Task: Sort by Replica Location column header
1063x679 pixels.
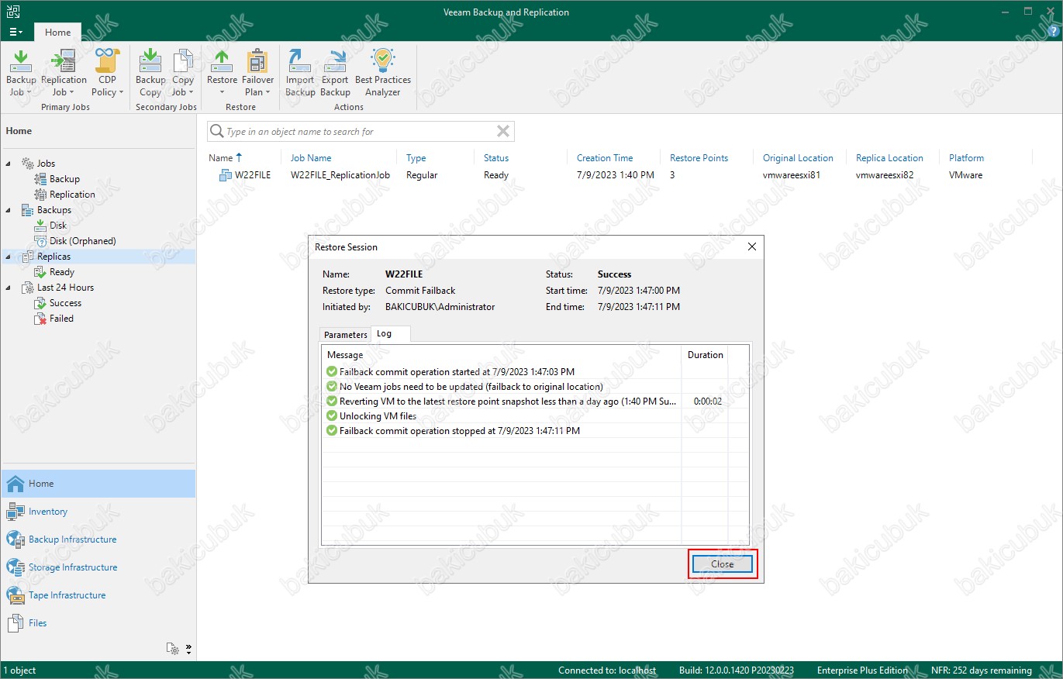Action: pos(889,158)
